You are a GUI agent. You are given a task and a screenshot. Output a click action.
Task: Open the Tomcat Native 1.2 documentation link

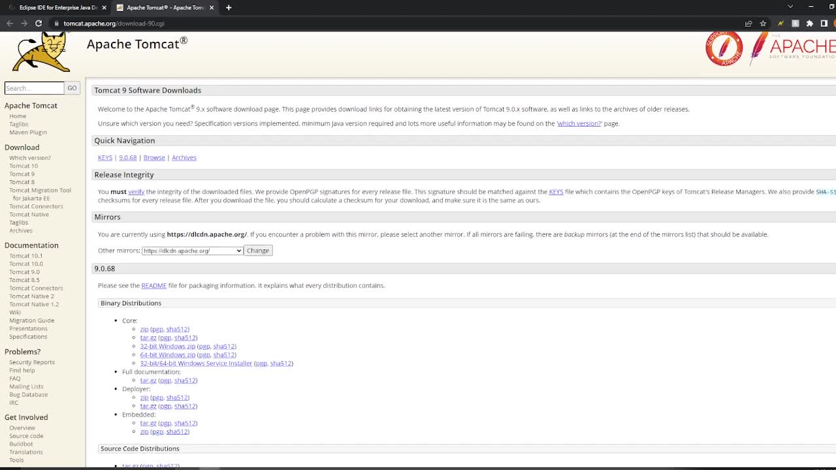[34, 304]
